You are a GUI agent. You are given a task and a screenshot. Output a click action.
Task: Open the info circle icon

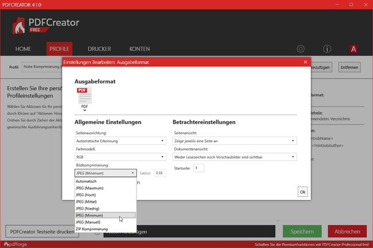[327, 49]
